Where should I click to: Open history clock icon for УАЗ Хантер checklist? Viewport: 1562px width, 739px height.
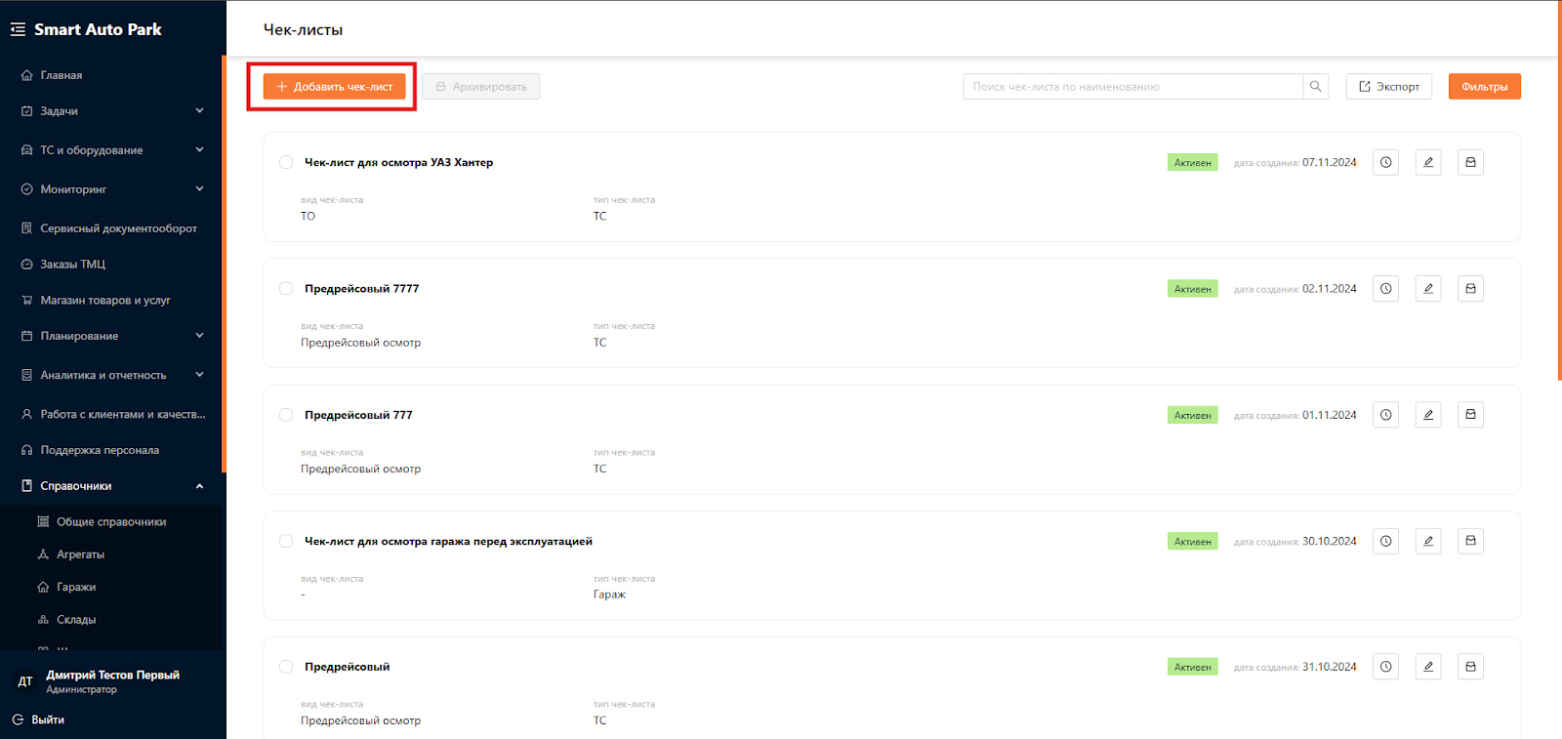click(1385, 162)
